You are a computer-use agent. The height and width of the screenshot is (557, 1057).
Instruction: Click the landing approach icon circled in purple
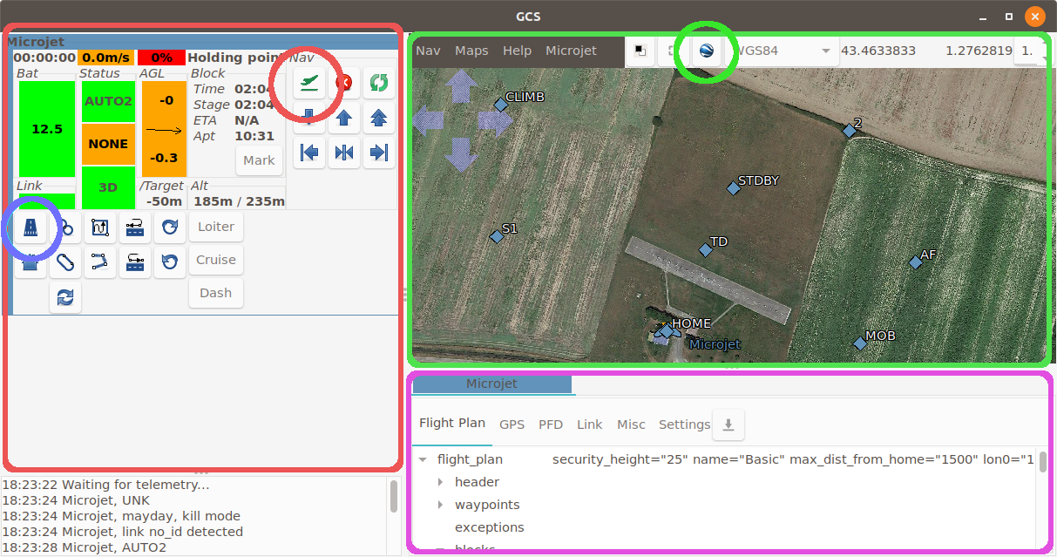click(30, 228)
